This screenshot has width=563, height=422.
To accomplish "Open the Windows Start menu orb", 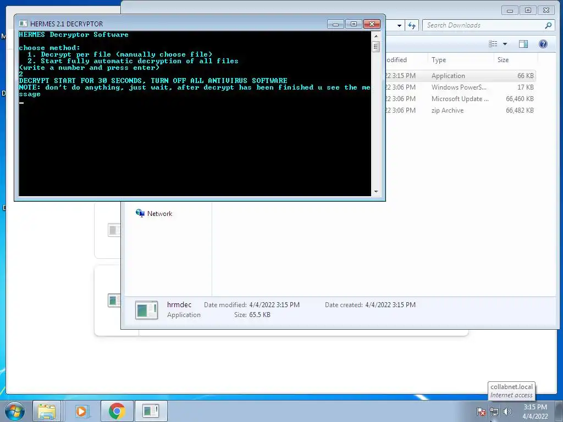I will click(x=15, y=411).
